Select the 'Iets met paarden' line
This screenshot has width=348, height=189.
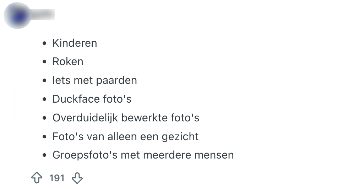pyautogui.click(x=94, y=80)
